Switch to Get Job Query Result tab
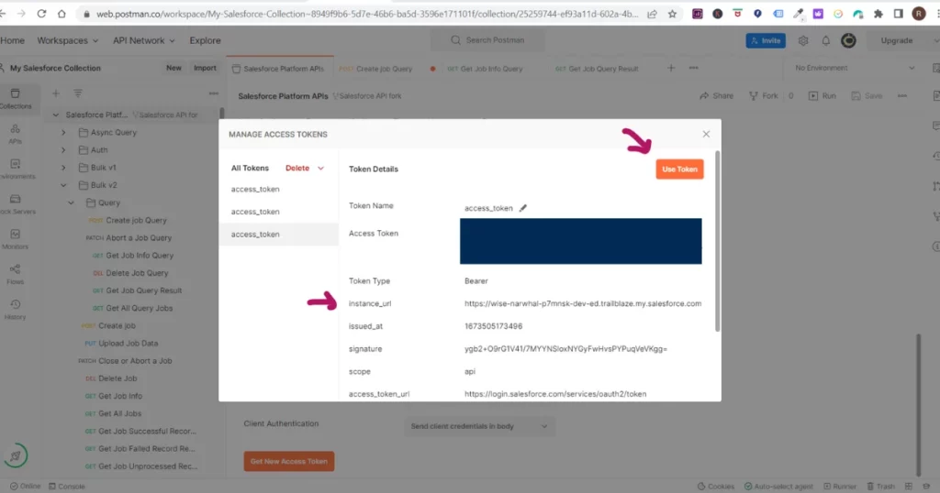 point(597,69)
